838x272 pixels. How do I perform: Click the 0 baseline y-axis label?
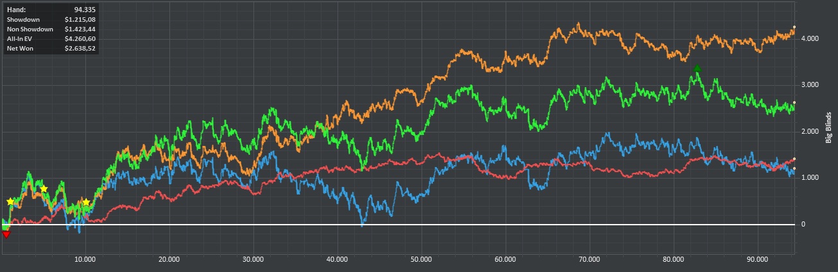pyautogui.click(x=801, y=225)
